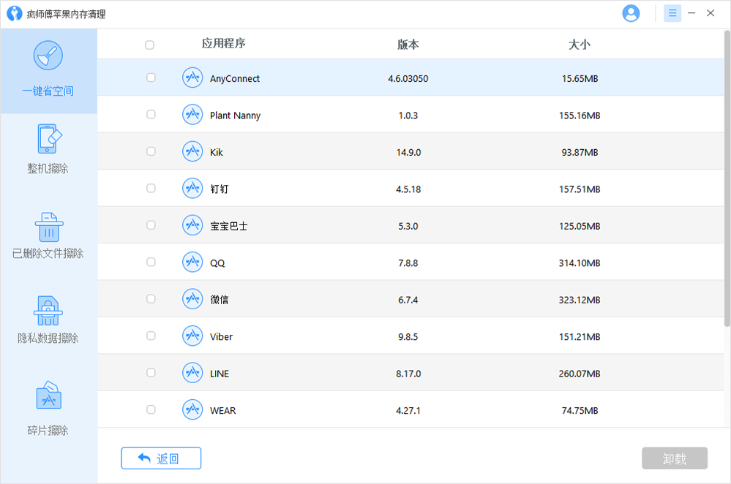Click the 微信 app icon
This screenshot has width=731, height=484.
click(192, 298)
